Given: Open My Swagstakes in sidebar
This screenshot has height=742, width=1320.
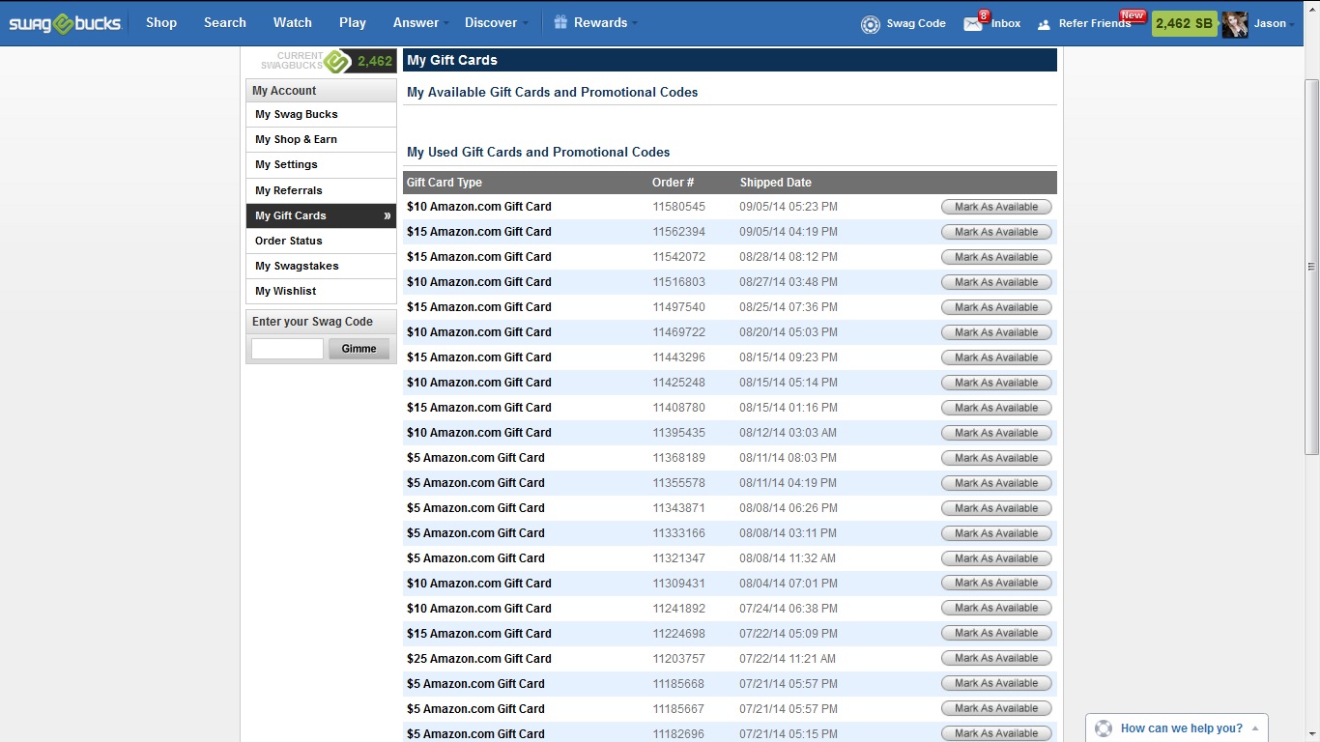Looking at the screenshot, I should [321, 266].
